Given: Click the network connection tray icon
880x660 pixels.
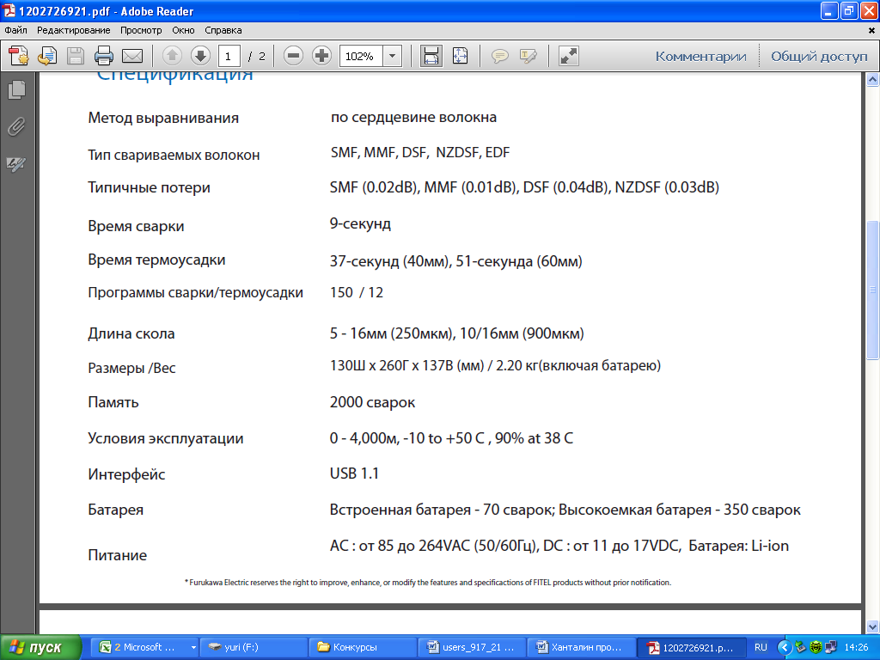Looking at the screenshot, I should (x=831, y=648).
